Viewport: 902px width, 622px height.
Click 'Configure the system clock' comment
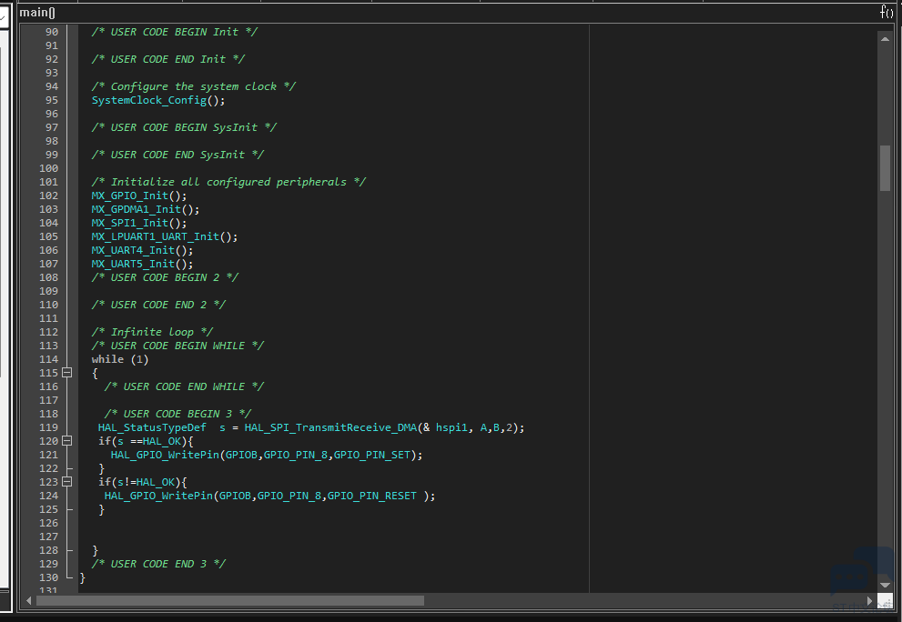pyautogui.click(x=193, y=86)
